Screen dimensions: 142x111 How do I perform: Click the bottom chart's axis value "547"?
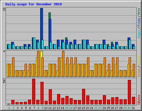[x=4, y=81]
